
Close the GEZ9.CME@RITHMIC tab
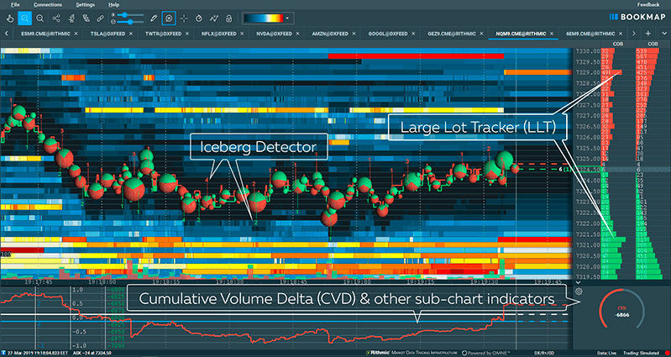[x=480, y=33]
